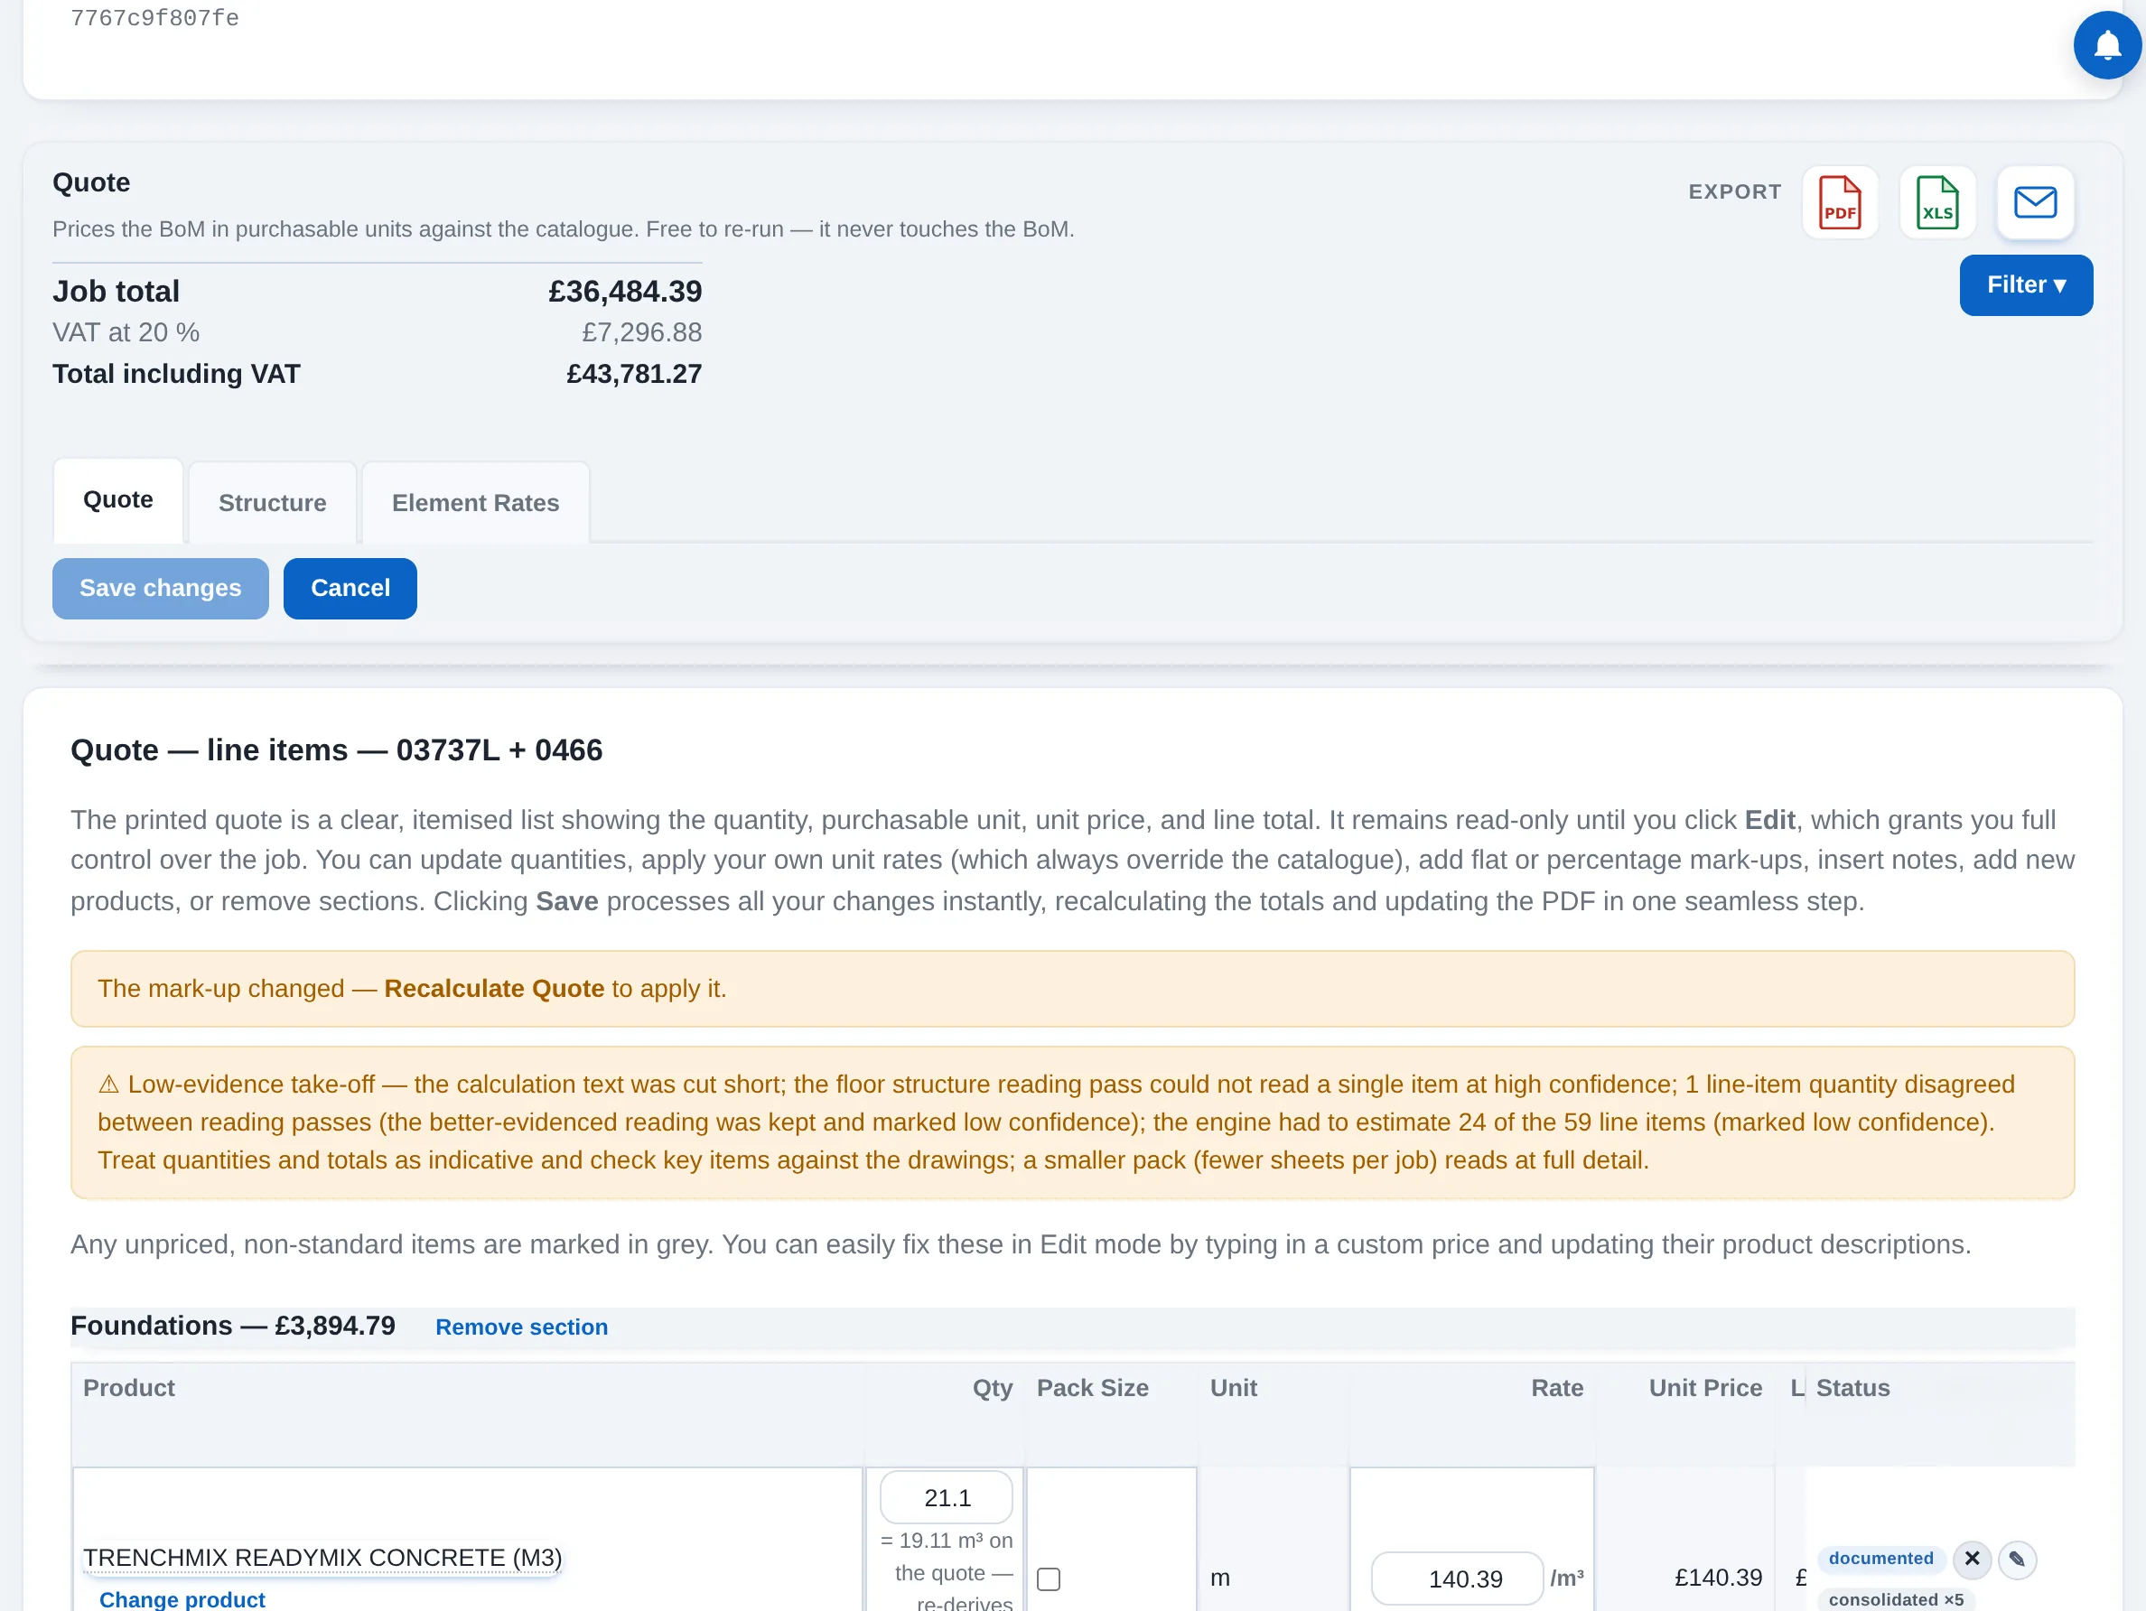
Task: Cancel the quote edits
Action: coord(350,588)
